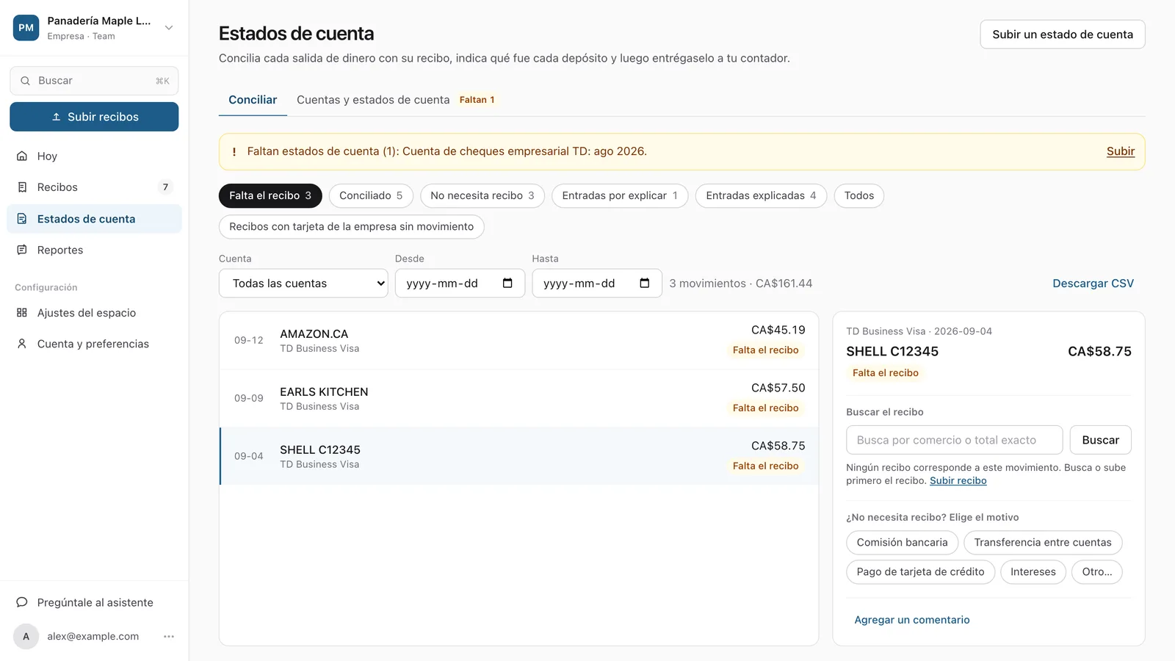The width and height of the screenshot is (1175, 661).
Task: Open the Hasta date picker calendar icon
Action: tap(645, 283)
